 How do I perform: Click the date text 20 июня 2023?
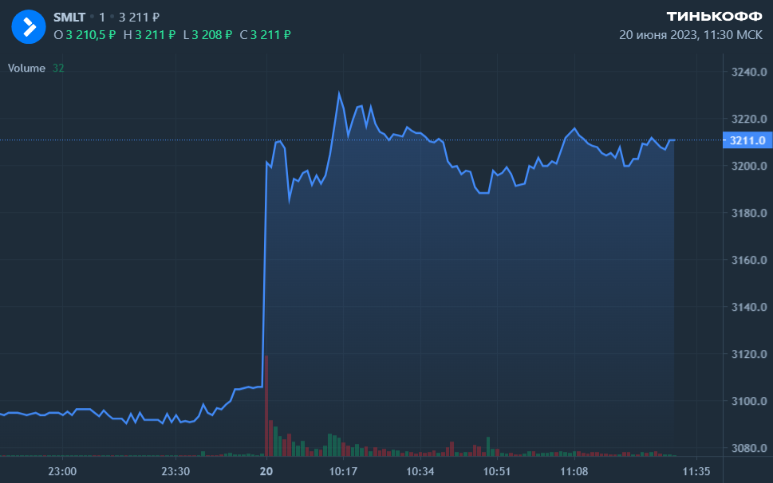coord(657,35)
